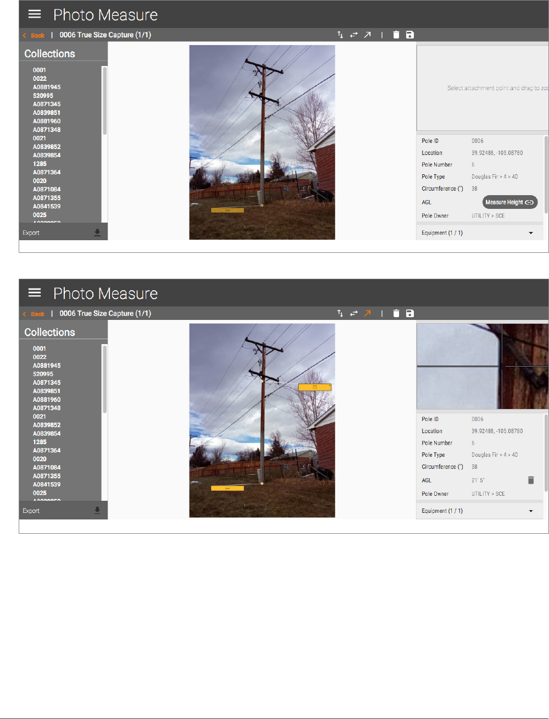The image size is (549, 719).
Task: Click Location value 39.92488 in upper screenshot
Action: [497, 153]
